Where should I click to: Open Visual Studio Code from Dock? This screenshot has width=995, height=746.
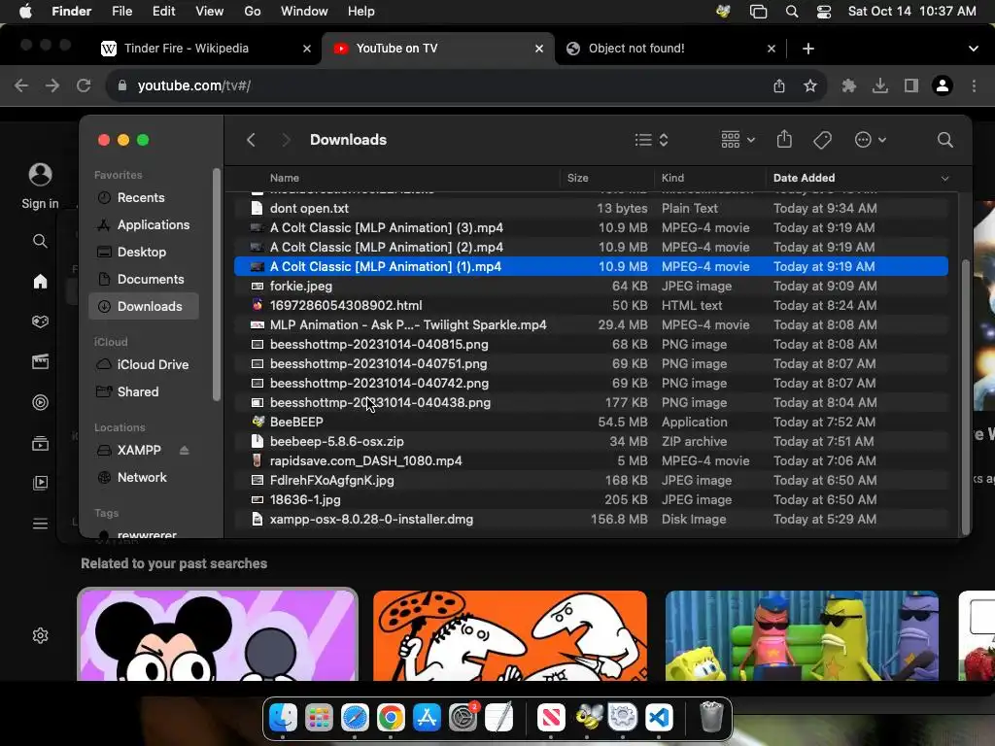(659, 718)
